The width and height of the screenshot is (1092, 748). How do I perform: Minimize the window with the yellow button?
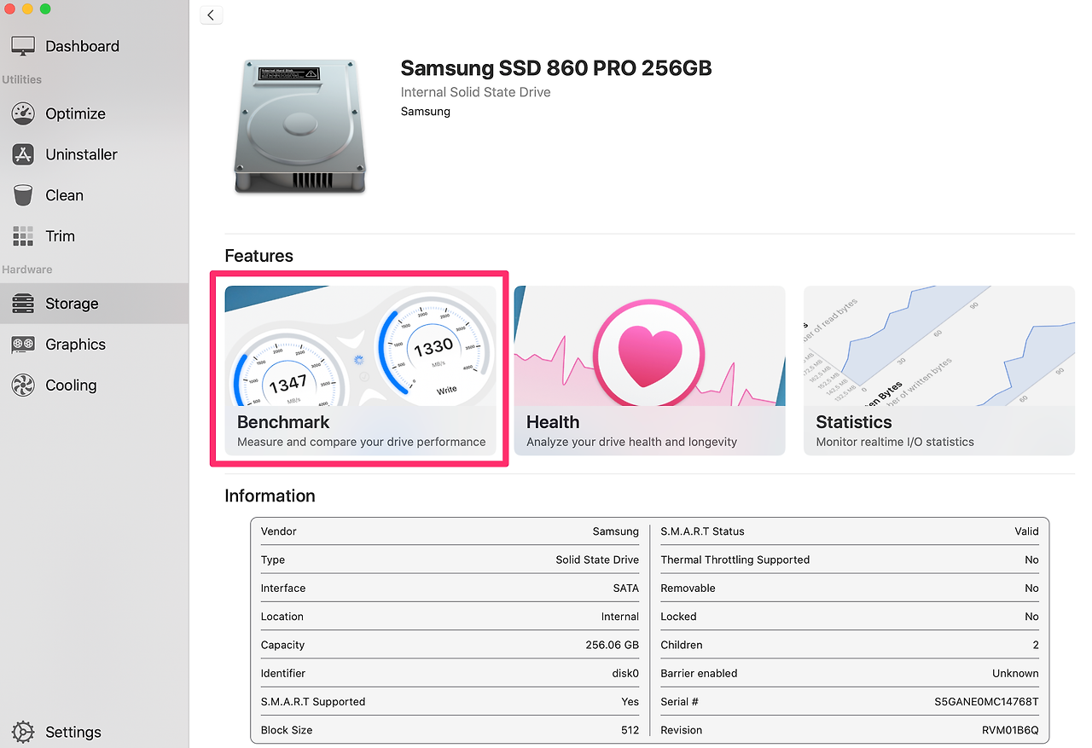point(27,9)
